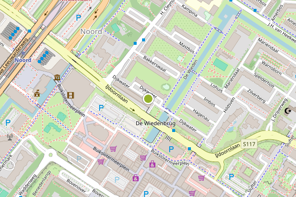This screenshot has height=197, width=296.
Task: Click parking icon beside the antenna tower
Action: (x=8, y=123)
